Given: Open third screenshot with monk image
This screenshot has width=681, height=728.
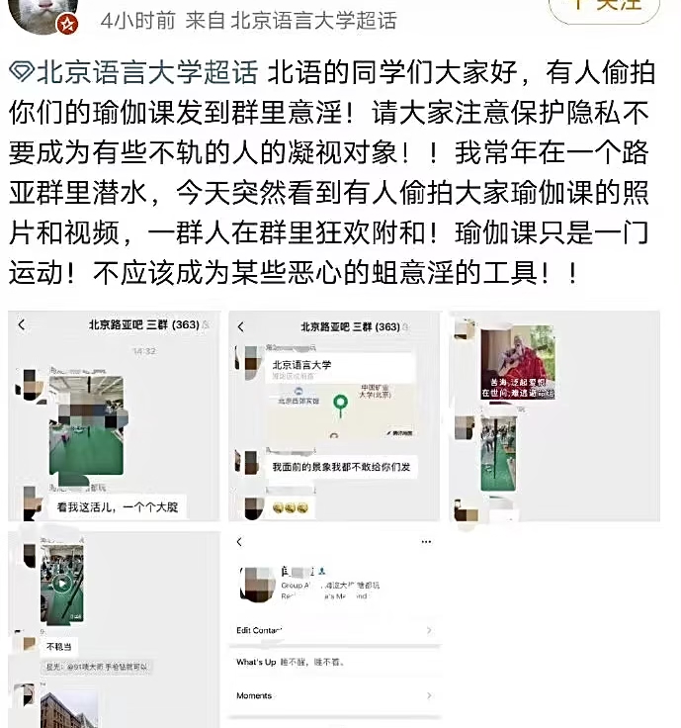Looking at the screenshot, I should click(554, 416).
